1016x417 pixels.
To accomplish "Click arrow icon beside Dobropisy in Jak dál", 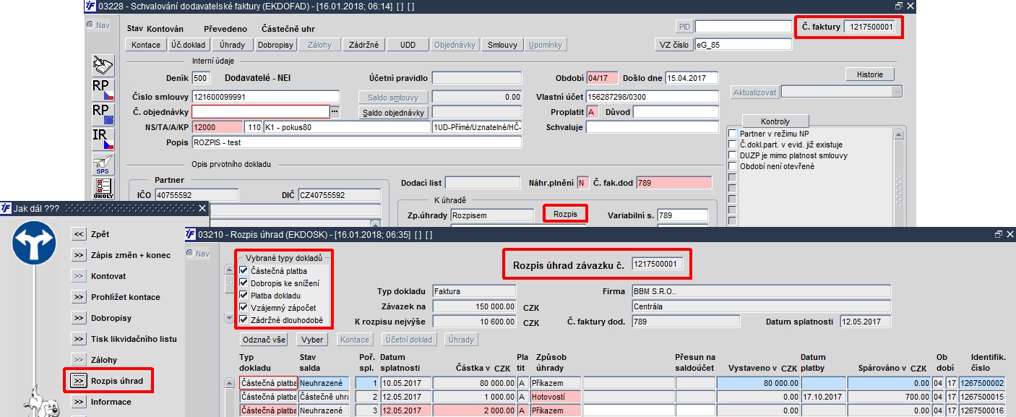I will click(x=79, y=318).
